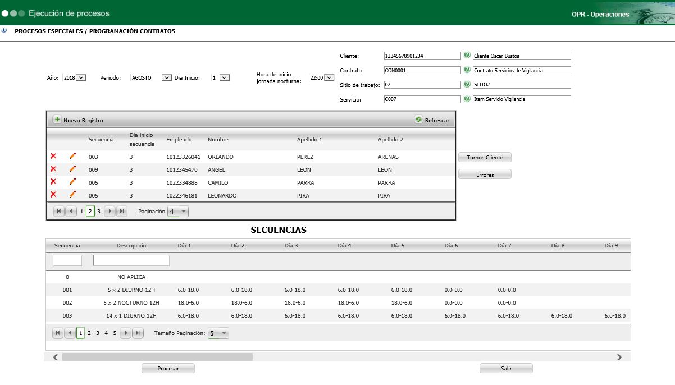Edit the ANGEL LEON record with pencil icon
This screenshot has height=385, width=675.
(72, 169)
